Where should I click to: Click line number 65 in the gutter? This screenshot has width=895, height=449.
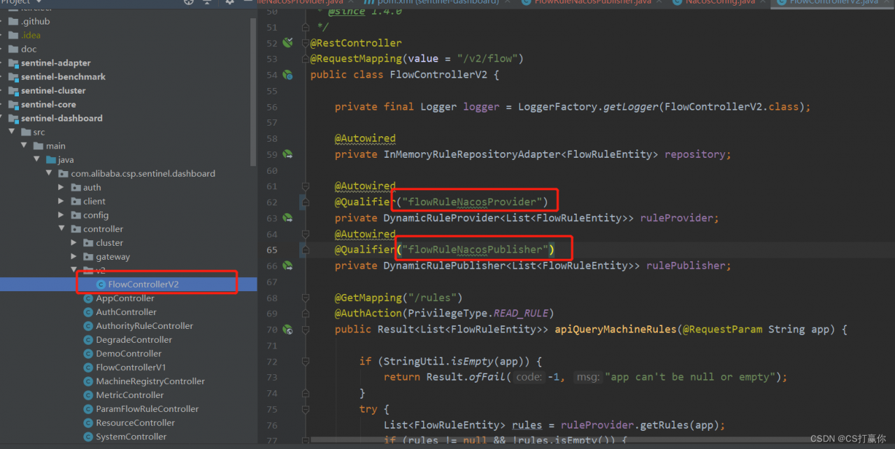[271, 250]
